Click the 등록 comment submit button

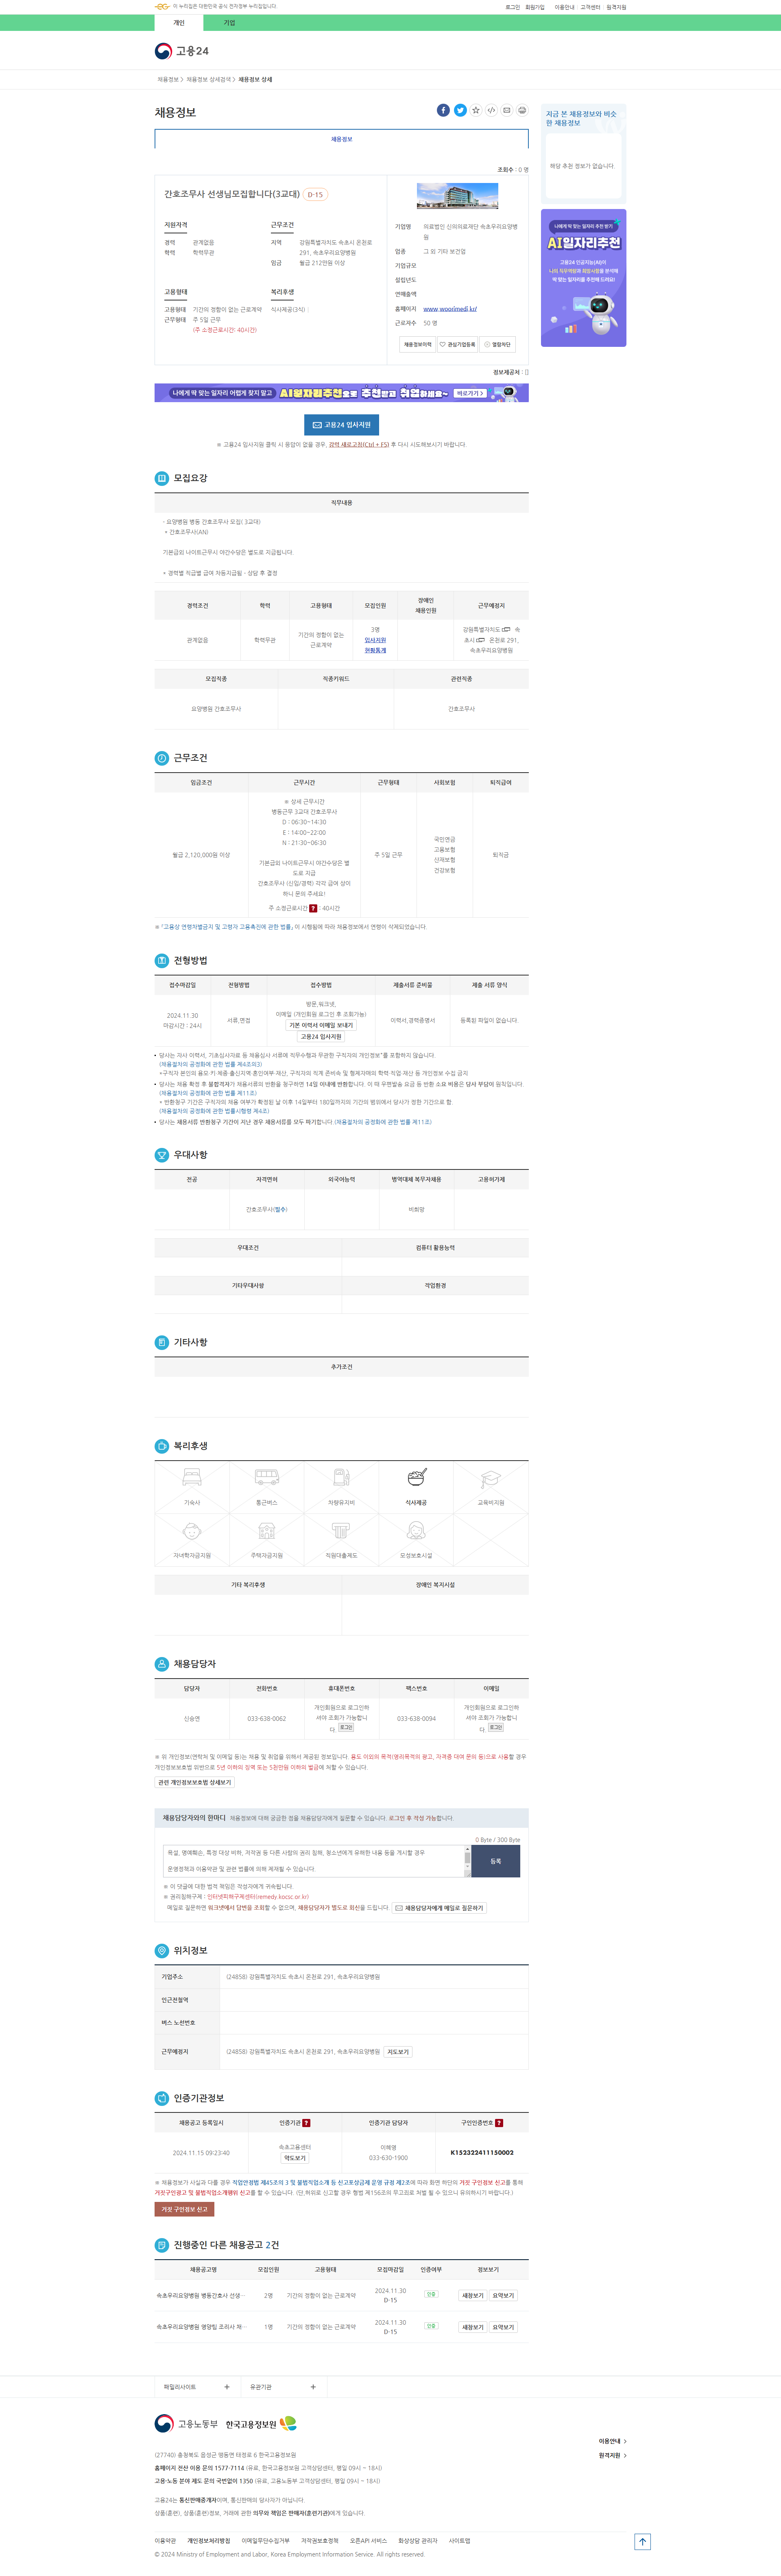coord(495,1861)
